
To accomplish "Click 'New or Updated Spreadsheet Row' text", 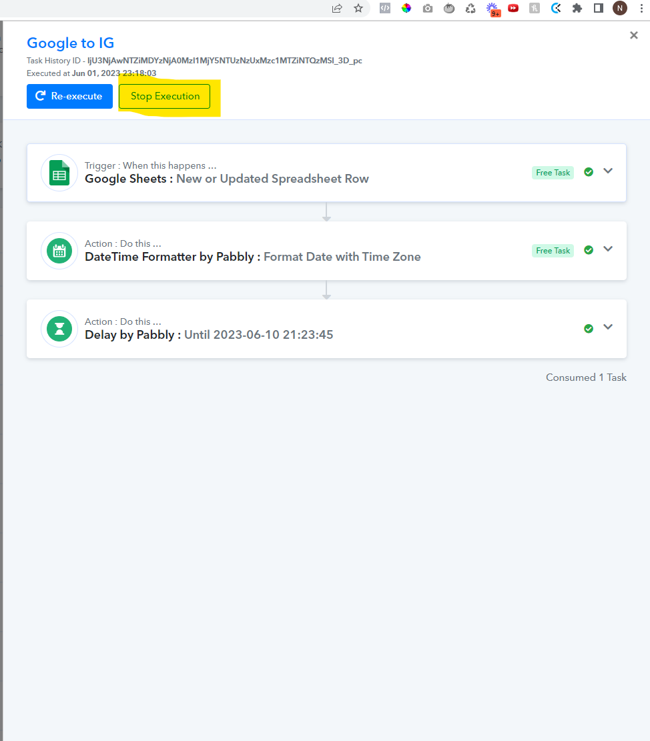I will point(273,179).
